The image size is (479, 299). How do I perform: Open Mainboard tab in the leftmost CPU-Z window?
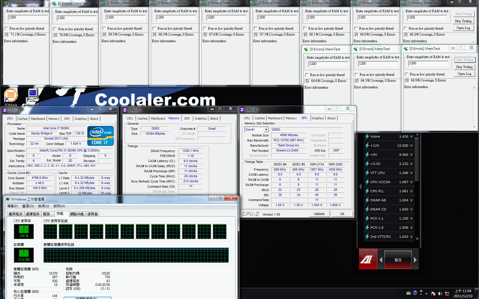(x=38, y=119)
